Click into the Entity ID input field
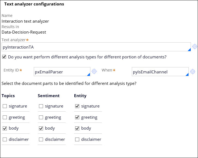This screenshot has height=158, width=198. click(x=59, y=72)
